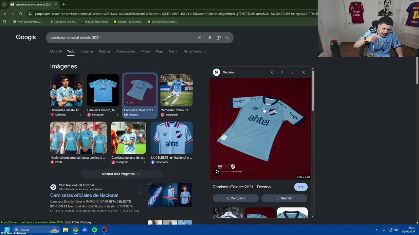Open the Browse - Kick Stream bookmark
The width and height of the screenshot is (419, 235).
(128, 22)
